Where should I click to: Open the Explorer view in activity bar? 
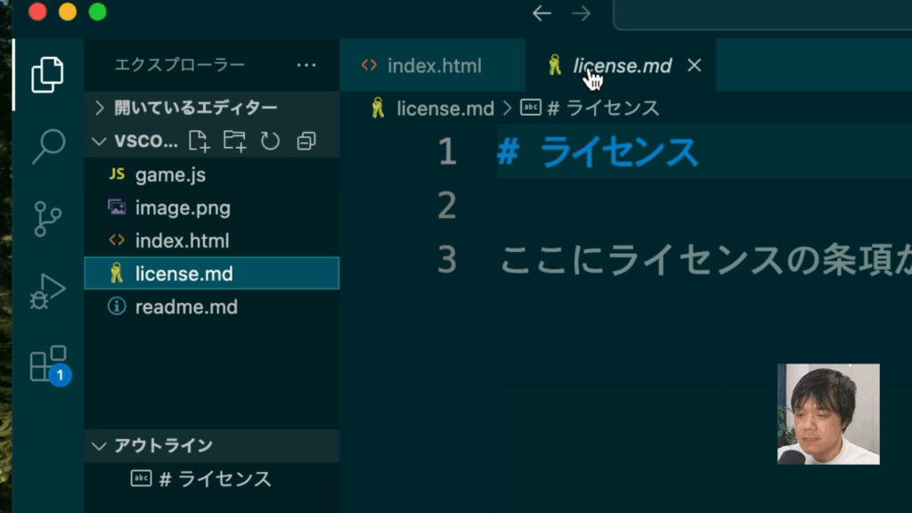coord(47,74)
